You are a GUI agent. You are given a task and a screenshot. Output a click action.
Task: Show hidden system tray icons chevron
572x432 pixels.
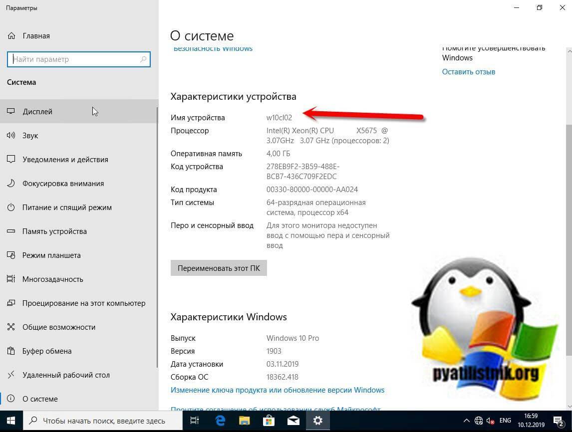click(467, 421)
